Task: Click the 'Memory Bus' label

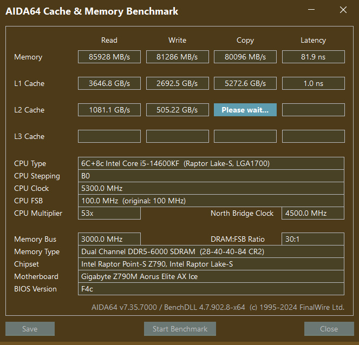Action: point(35,240)
